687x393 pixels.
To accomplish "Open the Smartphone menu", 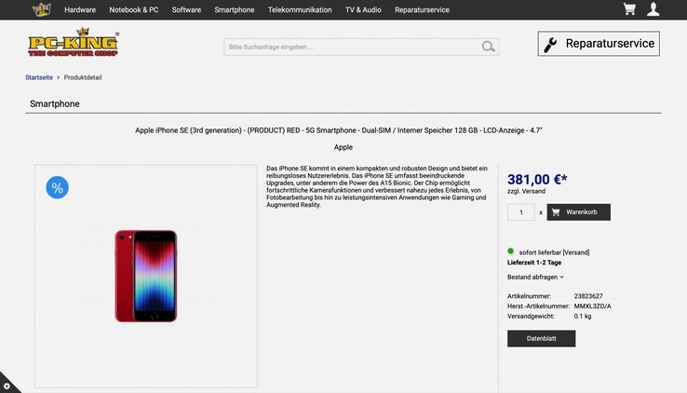I will pyautogui.click(x=235, y=9).
